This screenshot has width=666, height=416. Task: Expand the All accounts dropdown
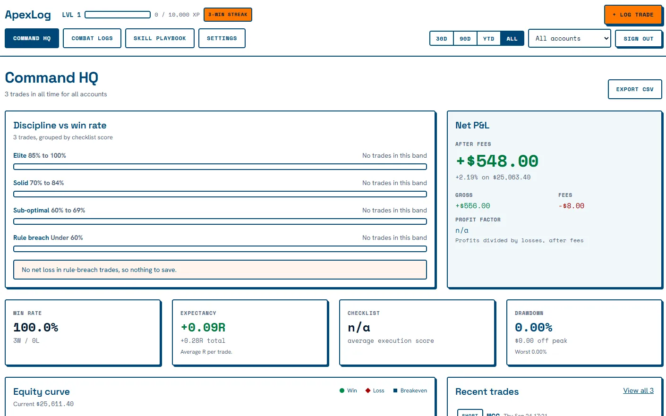[570, 38]
